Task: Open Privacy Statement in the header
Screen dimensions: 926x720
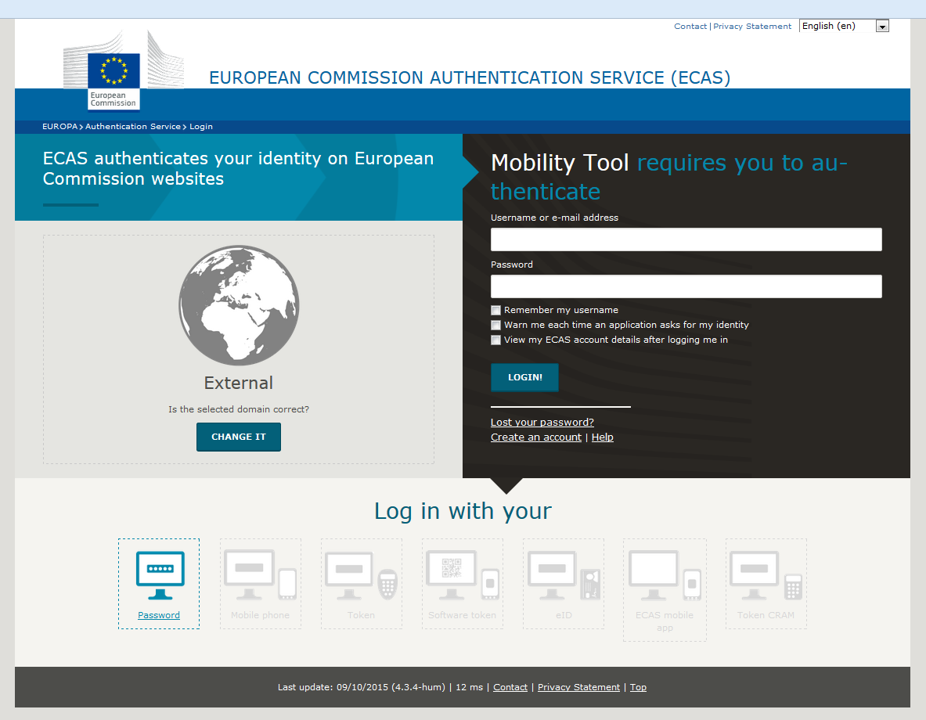Action: (x=752, y=26)
